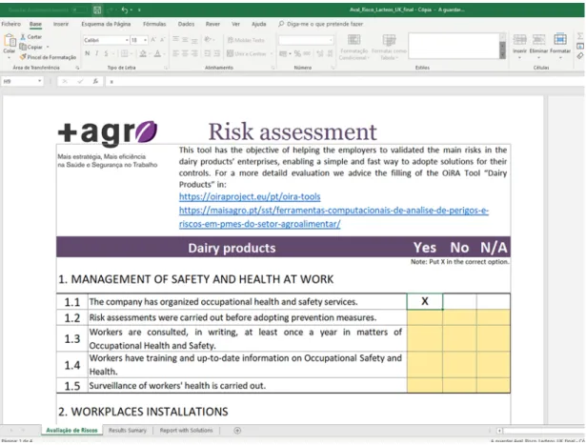
Task: Click Inserir cells button
Action: 519,44
